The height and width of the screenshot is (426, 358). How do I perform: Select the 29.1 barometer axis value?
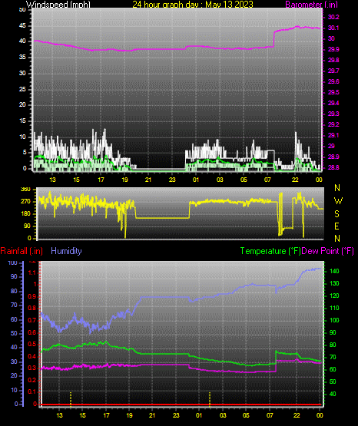[334, 135]
